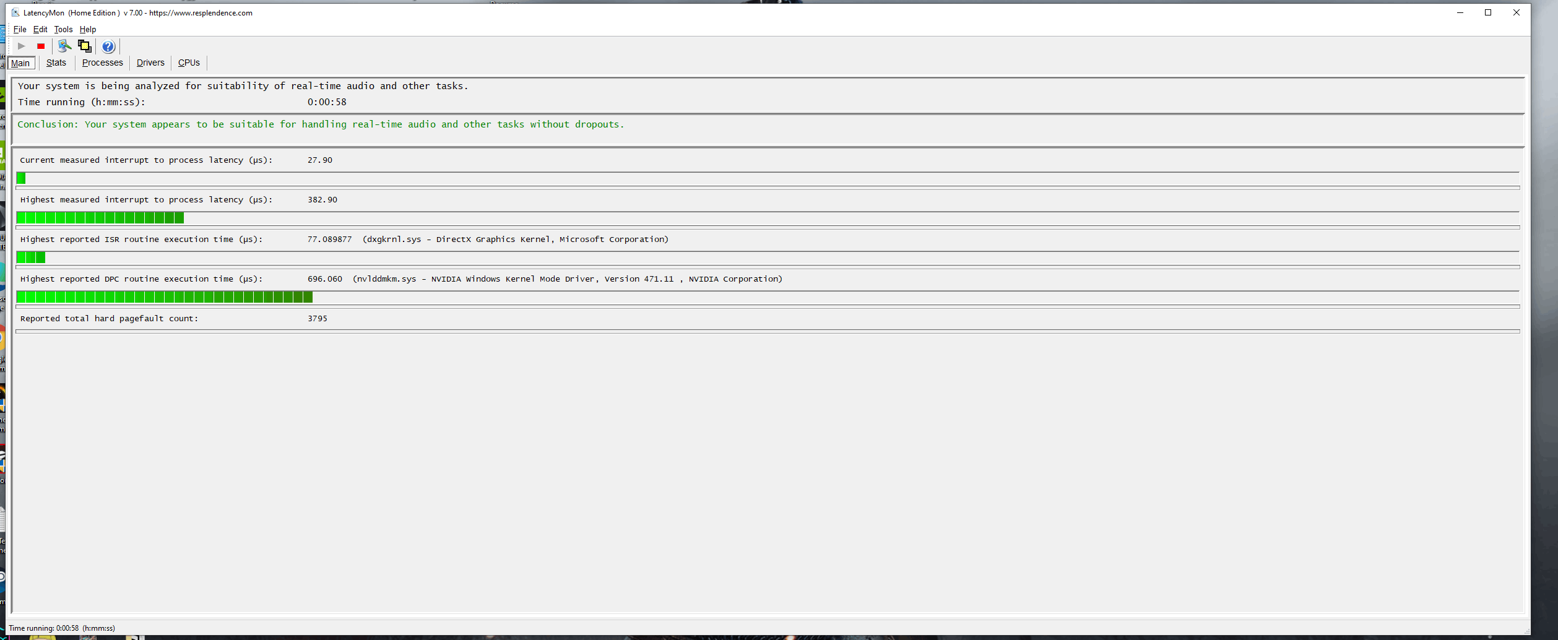The image size is (1558, 640).
Task: Click the DPC time value '696.060'
Action: tap(325, 279)
